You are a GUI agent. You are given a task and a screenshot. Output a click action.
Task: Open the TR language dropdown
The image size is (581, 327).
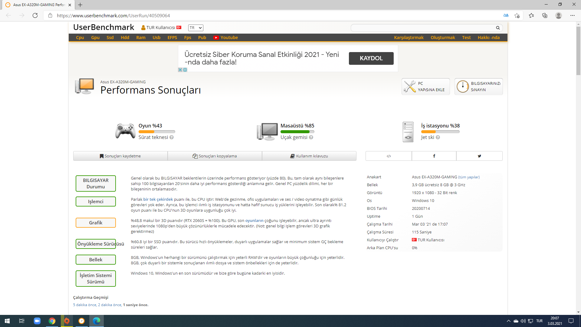[x=195, y=28]
